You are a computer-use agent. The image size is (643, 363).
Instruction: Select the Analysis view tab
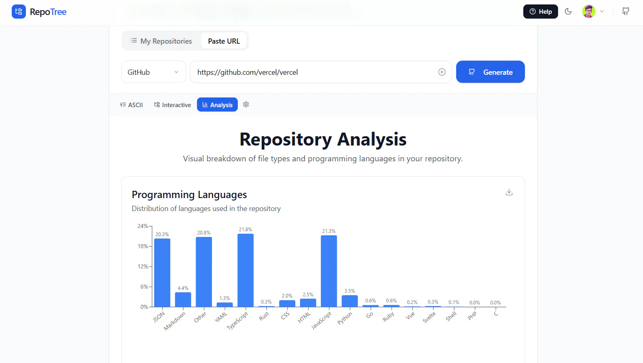(x=218, y=105)
